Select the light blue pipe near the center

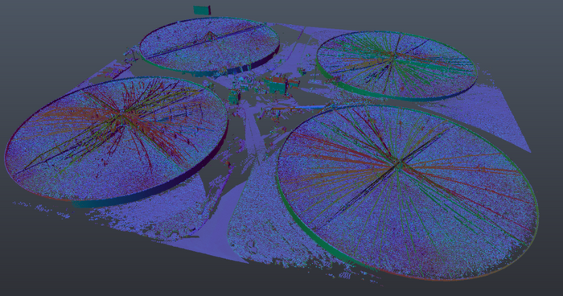click(310, 107)
